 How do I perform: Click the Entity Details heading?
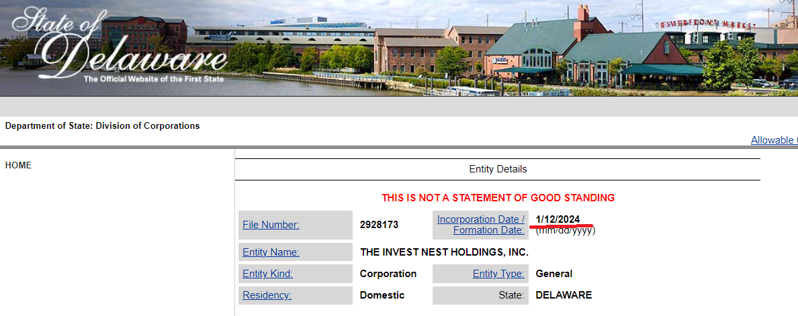tap(498, 169)
